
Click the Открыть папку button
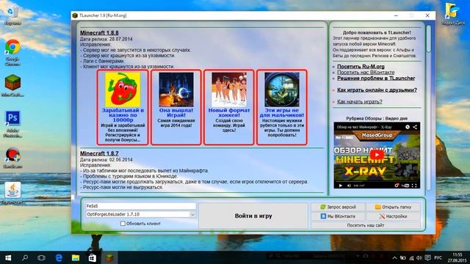[x=393, y=207]
